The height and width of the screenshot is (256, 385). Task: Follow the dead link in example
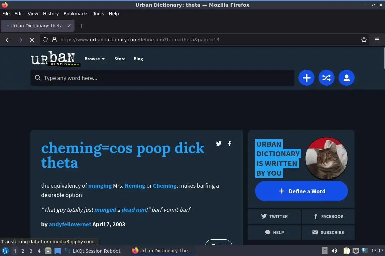[x=128, y=210]
